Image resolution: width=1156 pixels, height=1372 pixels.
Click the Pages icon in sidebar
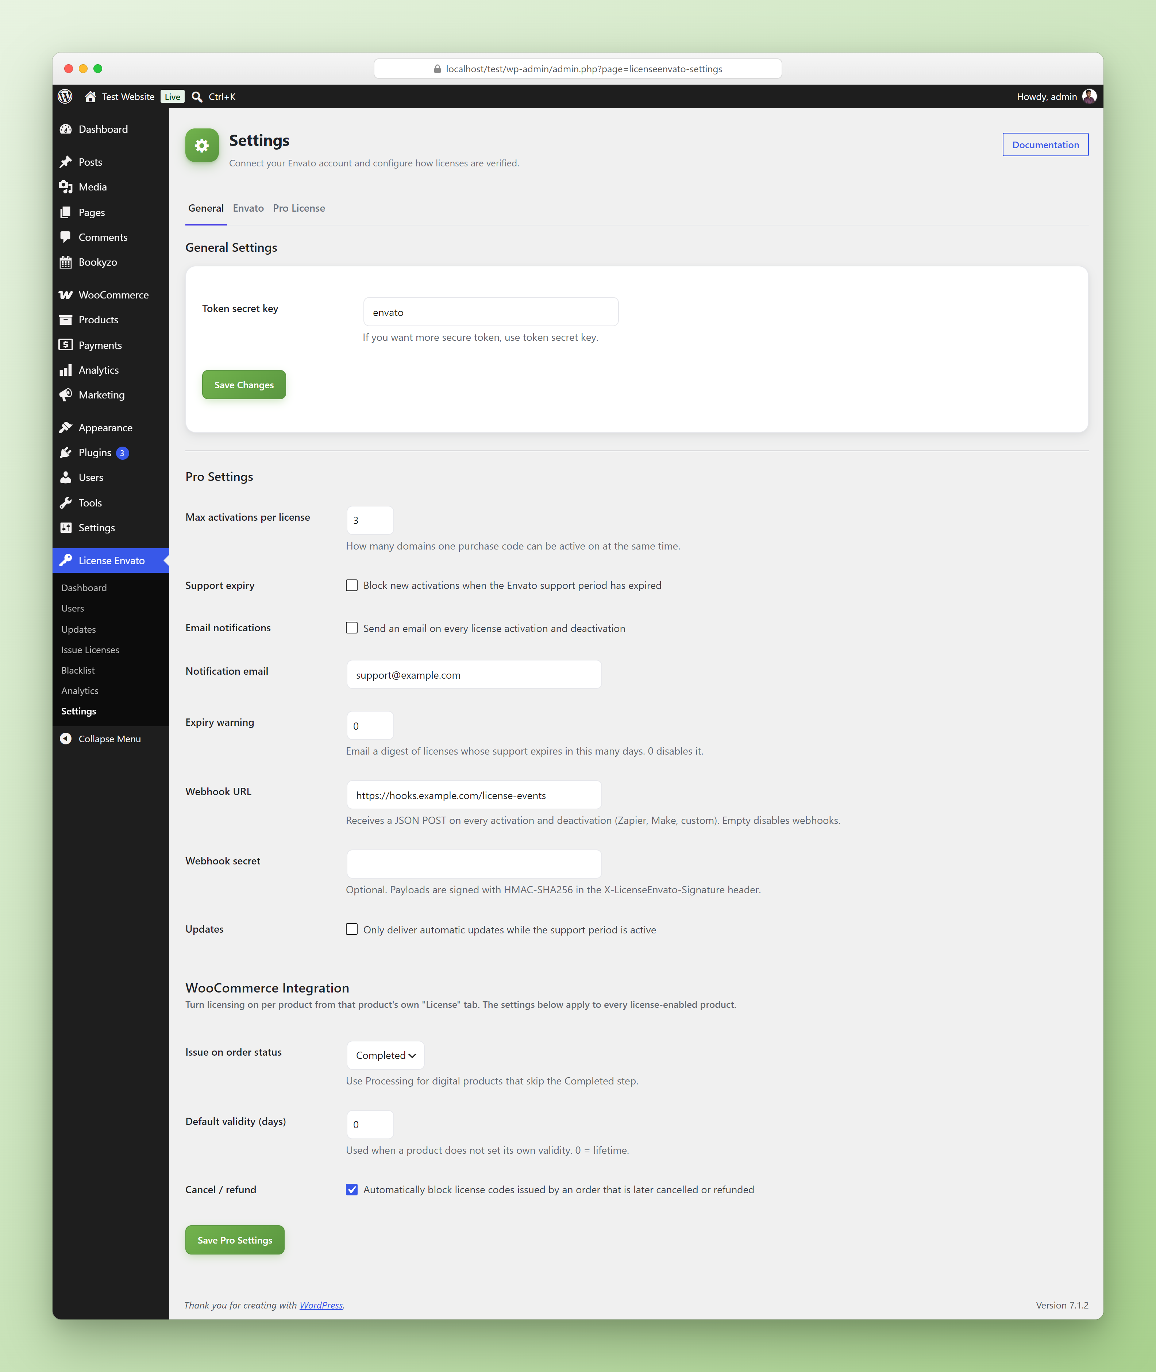coord(66,212)
